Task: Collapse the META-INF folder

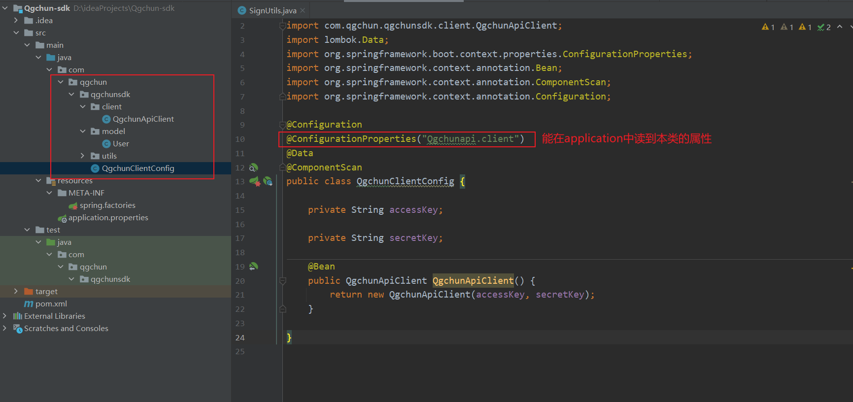Action: (49, 193)
